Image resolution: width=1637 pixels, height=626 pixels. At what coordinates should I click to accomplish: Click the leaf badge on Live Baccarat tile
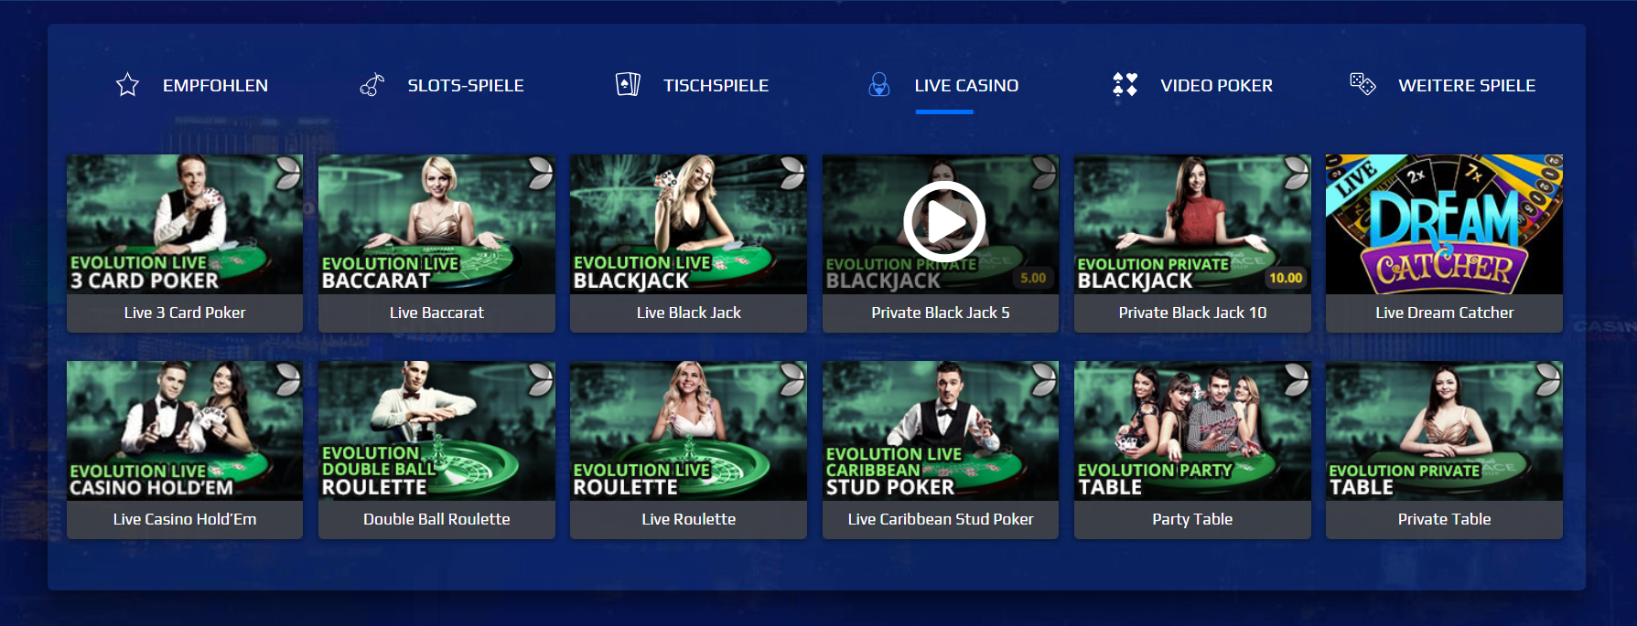click(x=540, y=172)
